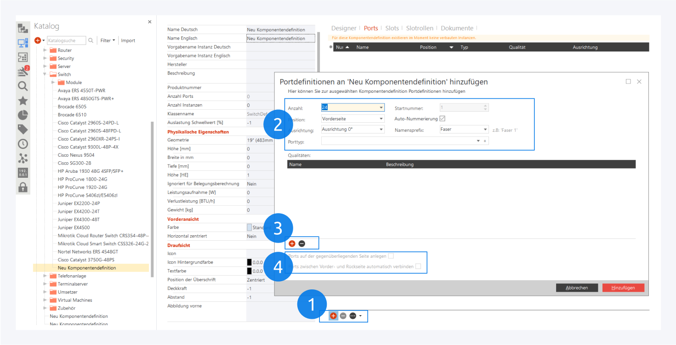Open the Position dropdown showing Vorderseite
This screenshot has width=676, height=345.
[381, 119]
